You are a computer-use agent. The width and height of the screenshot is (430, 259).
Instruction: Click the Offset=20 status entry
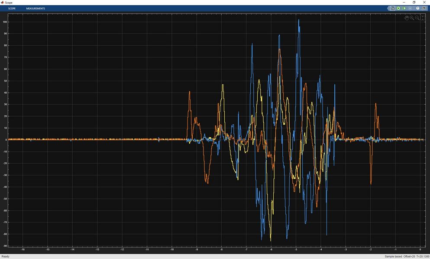click(x=410, y=256)
